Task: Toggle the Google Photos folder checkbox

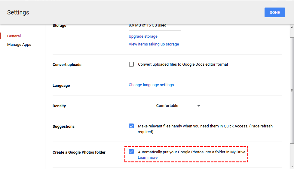Action: pos(131,152)
